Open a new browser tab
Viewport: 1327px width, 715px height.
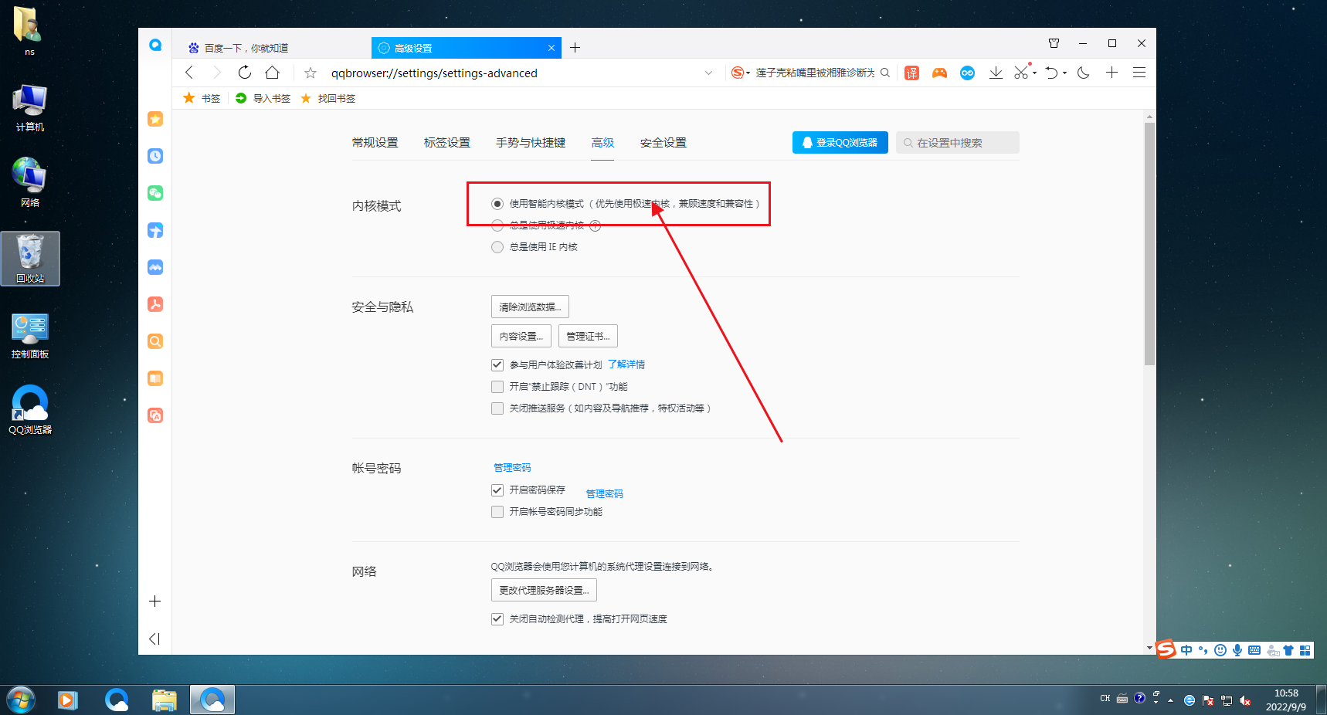click(x=575, y=48)
